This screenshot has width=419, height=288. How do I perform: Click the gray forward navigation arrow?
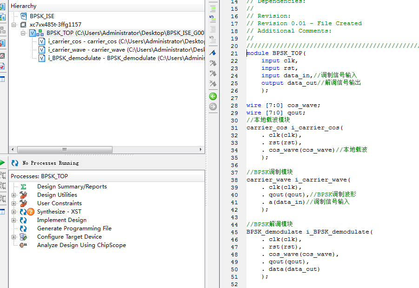[x=213, y=107]
